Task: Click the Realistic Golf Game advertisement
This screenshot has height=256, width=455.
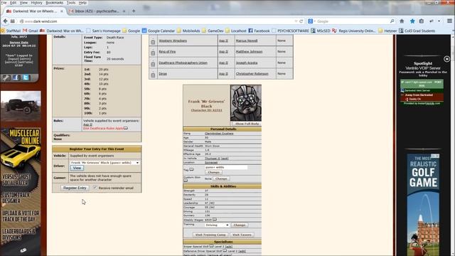Action: point(423,205)
